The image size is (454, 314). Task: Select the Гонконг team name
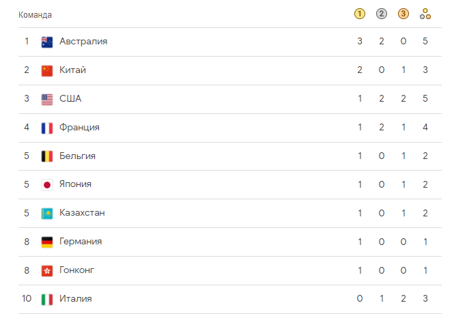(x=76, y=270)
